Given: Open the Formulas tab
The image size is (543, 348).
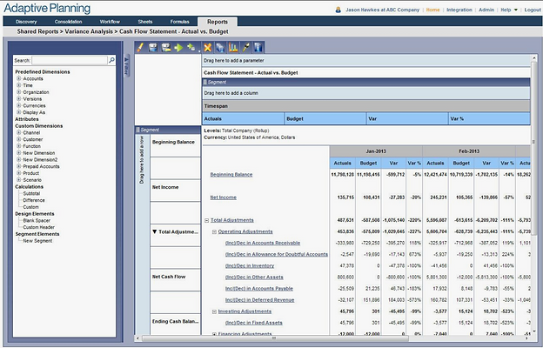Looking at the screenshot, I should pos(179,22).
